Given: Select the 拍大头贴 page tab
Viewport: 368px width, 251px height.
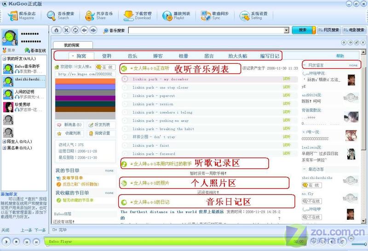Looking at the screenshot, I should (x=238, y=56).
